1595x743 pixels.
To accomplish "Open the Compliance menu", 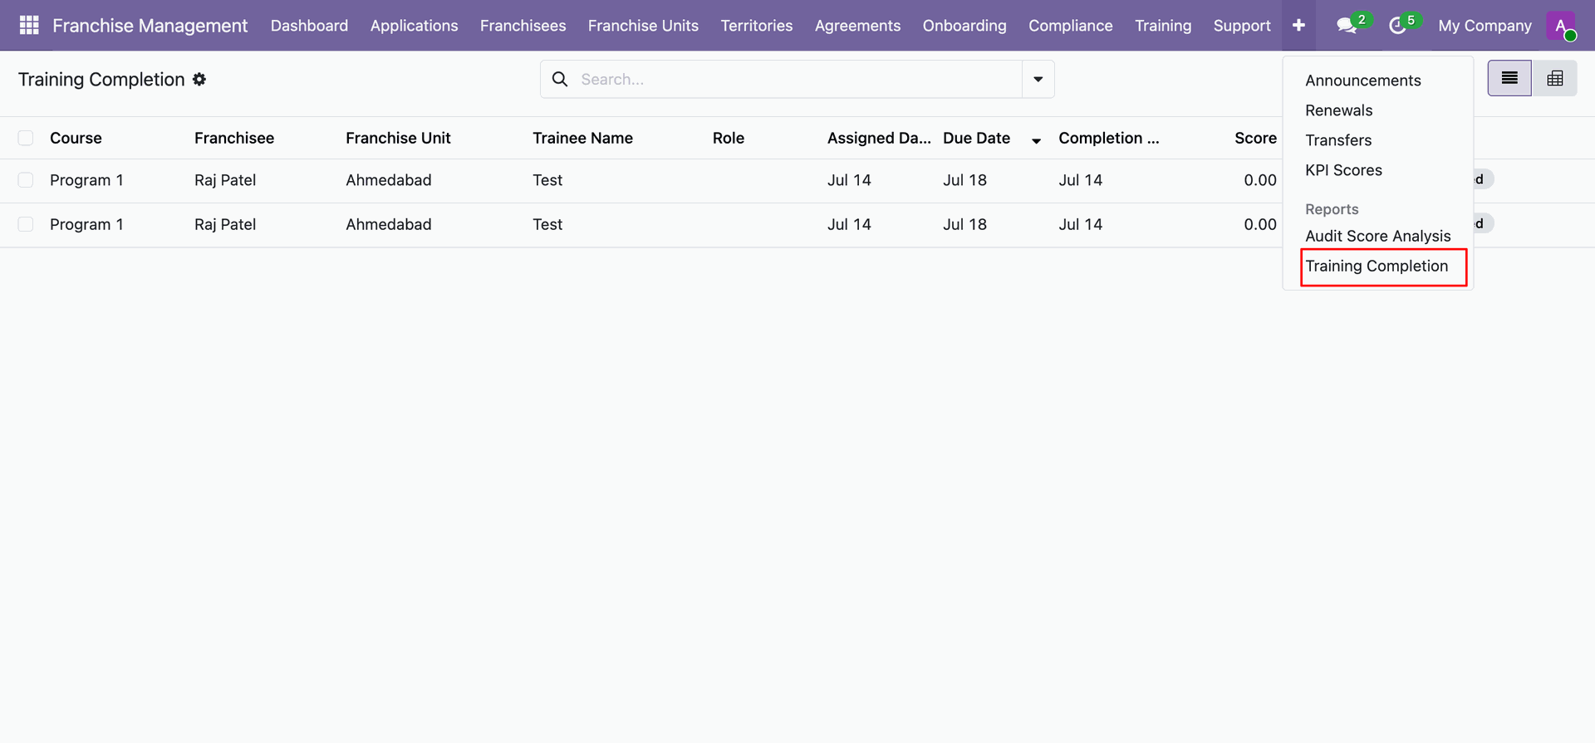I will coord(1070,26).
